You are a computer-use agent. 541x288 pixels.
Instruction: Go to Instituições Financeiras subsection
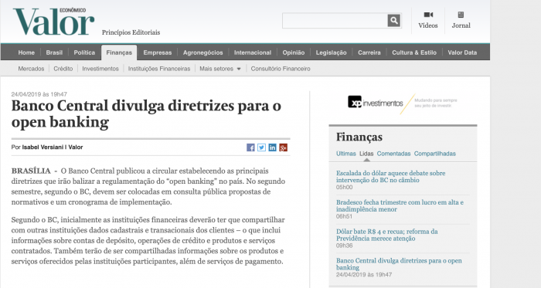pos(159,69)
